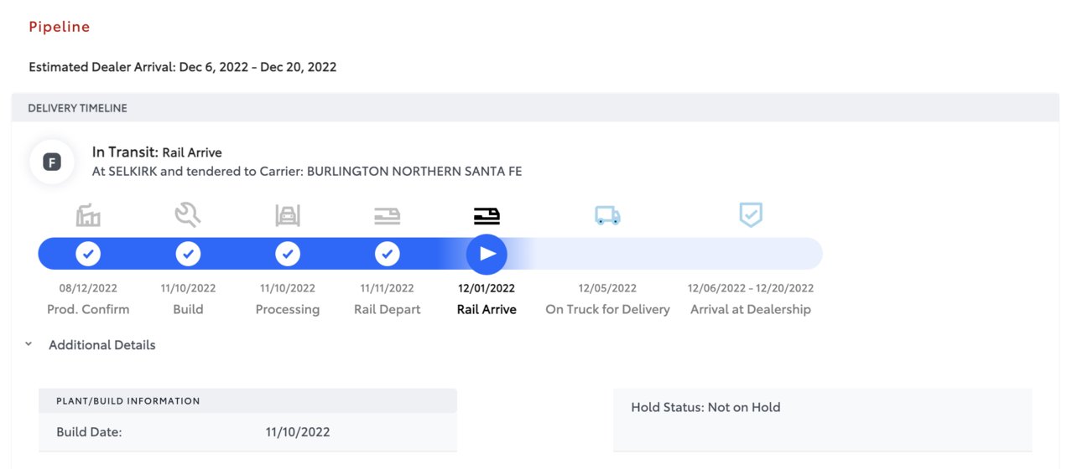Viewport: 1072px width, 469px height.
Task: Click the black Rail Arrive train icon
Action: [x=487, y=217]
